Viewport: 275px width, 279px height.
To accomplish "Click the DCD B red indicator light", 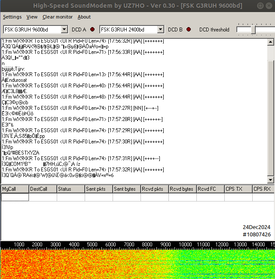I will tap(189, 29).
